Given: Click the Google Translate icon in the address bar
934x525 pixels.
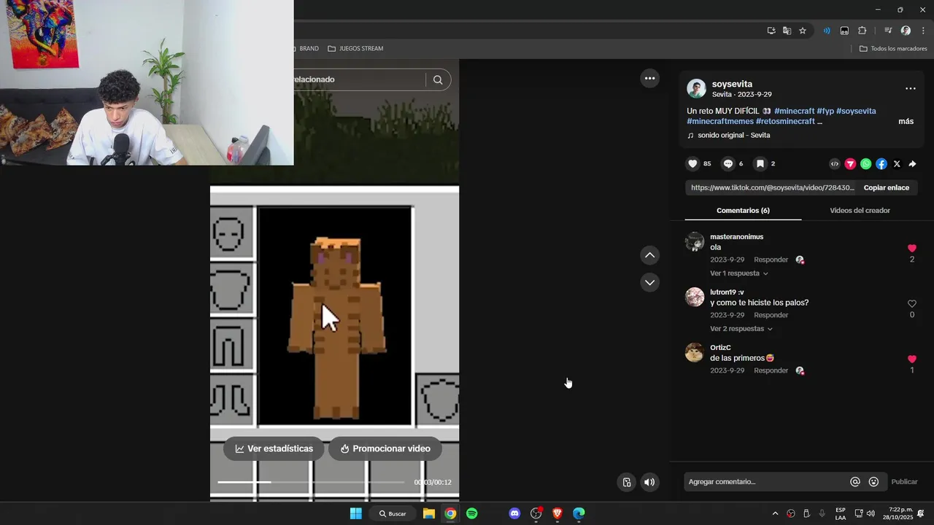Looking at the screenshot, I should click(x=787, y=31).
